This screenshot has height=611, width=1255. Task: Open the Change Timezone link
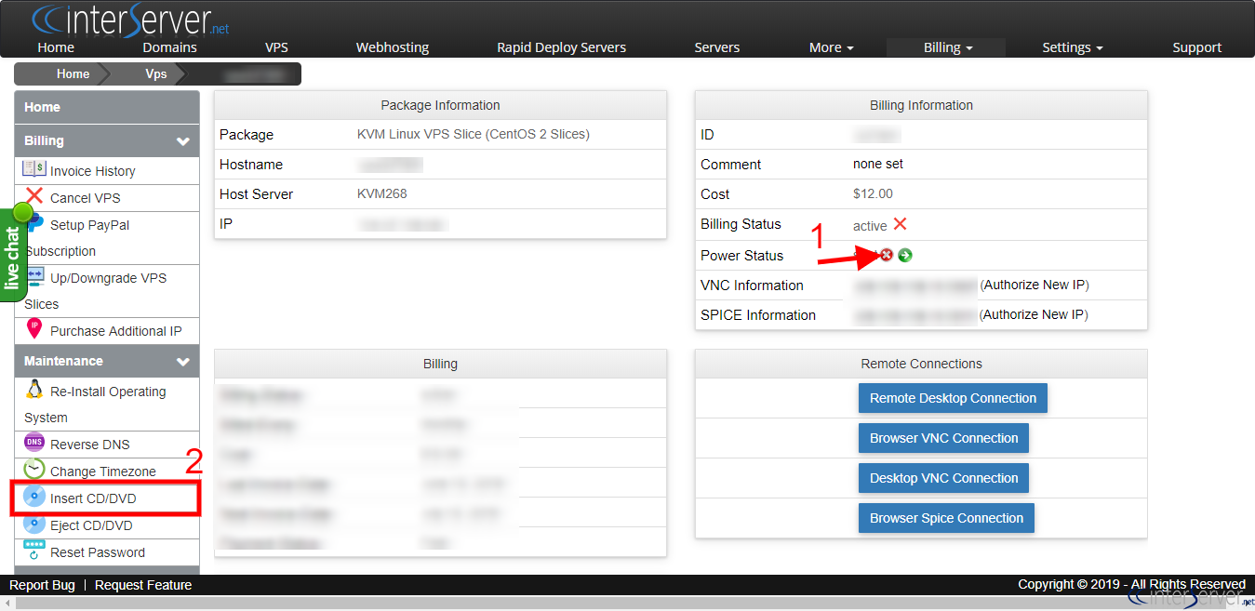coord(103,472)
